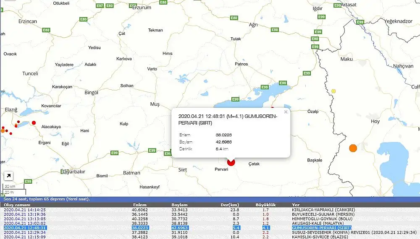Viewport: 420px width, 239px height.
Task: Click the red marker northwest of Alacakaya
Action: coord(34,123)
